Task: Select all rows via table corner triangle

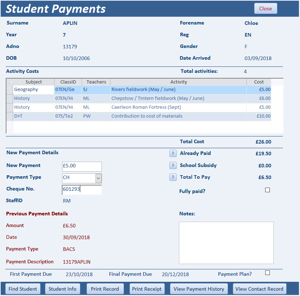Action: click(x=10, y=82)
